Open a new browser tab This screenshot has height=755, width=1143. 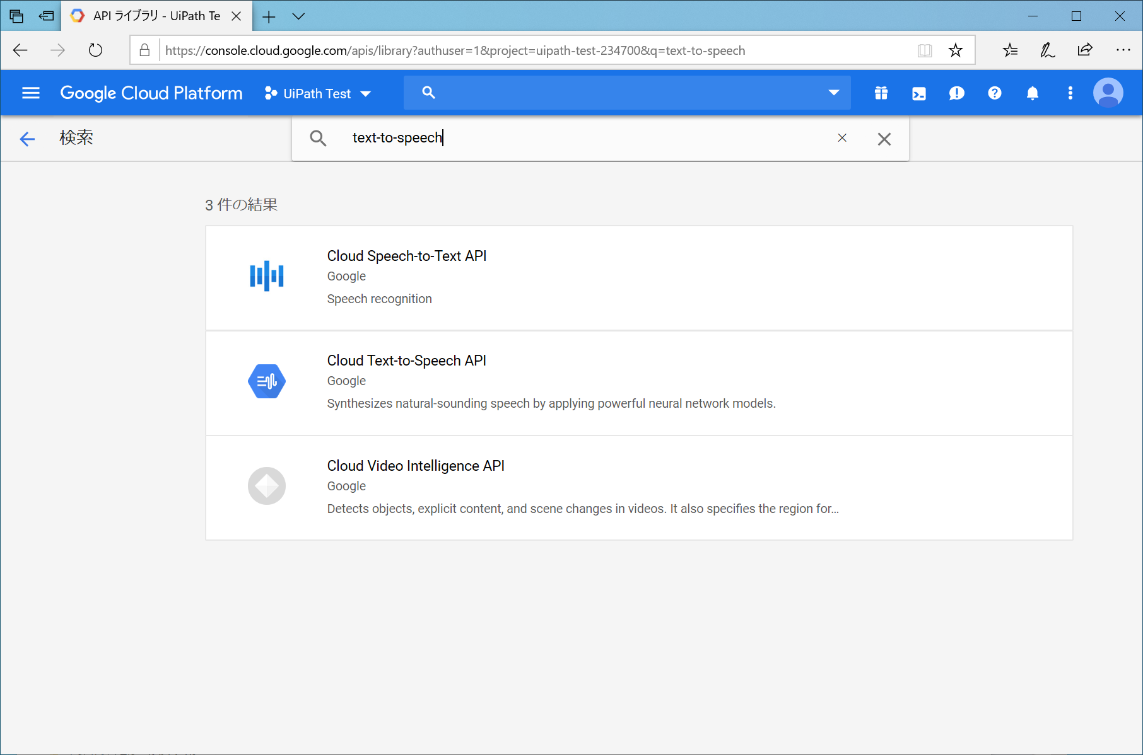pos(269,17)
